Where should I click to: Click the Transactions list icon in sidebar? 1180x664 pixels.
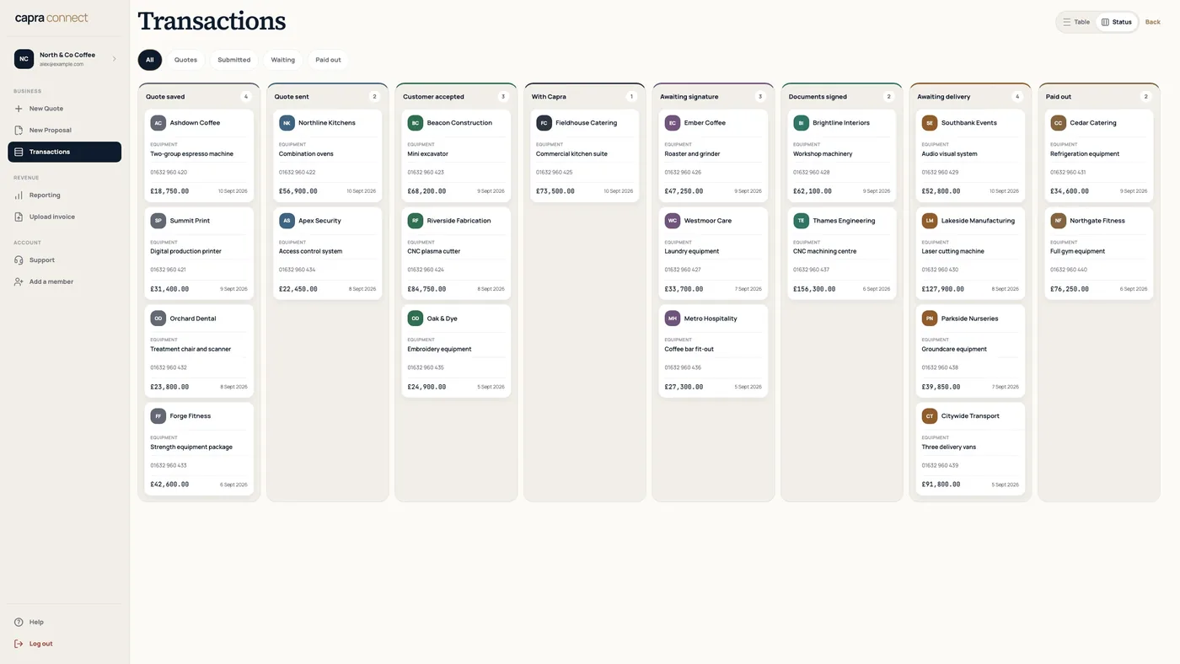(x=19, y=152)
